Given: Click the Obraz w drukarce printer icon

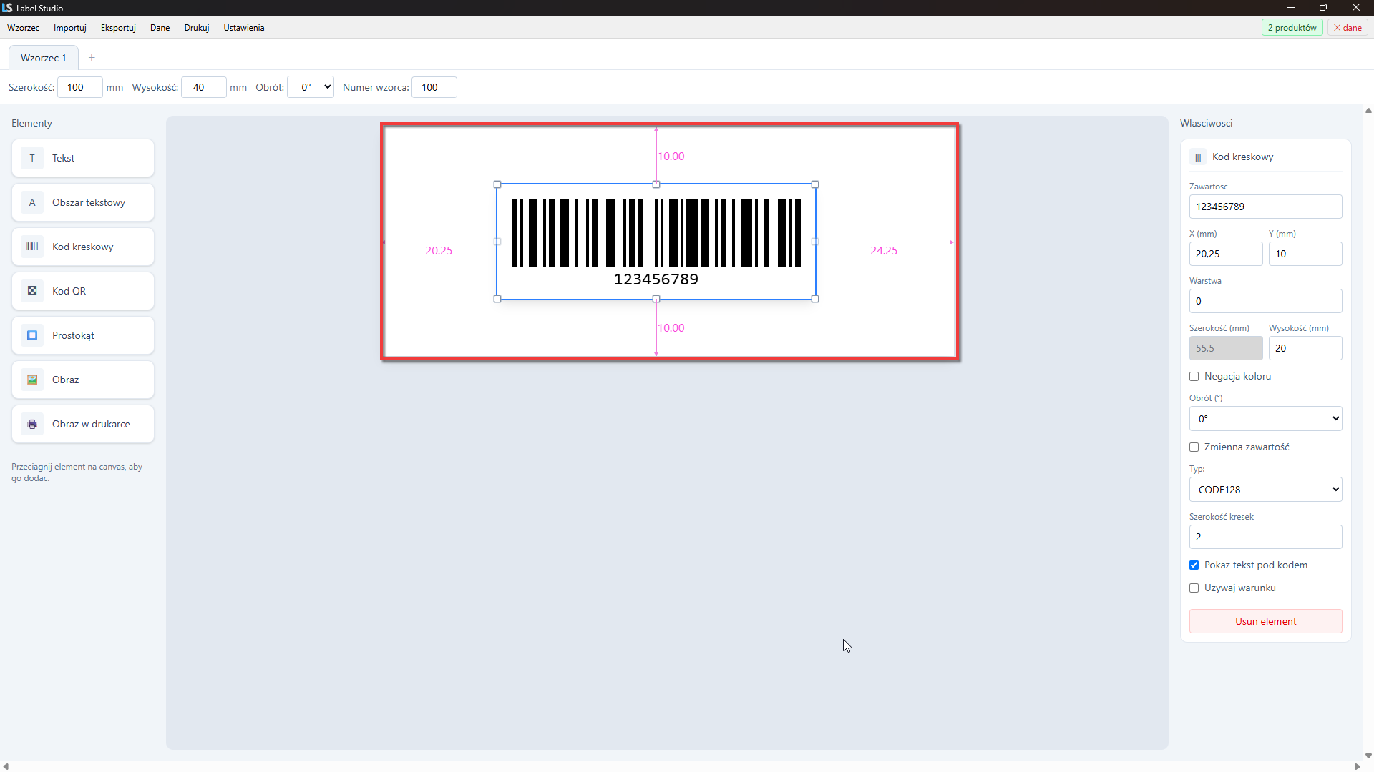Looking at the screenshot, I should point(32,424).
